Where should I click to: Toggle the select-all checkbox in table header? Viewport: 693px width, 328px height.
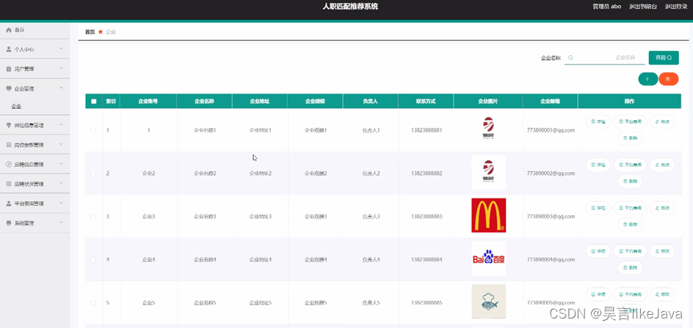[x=94, y=101]
